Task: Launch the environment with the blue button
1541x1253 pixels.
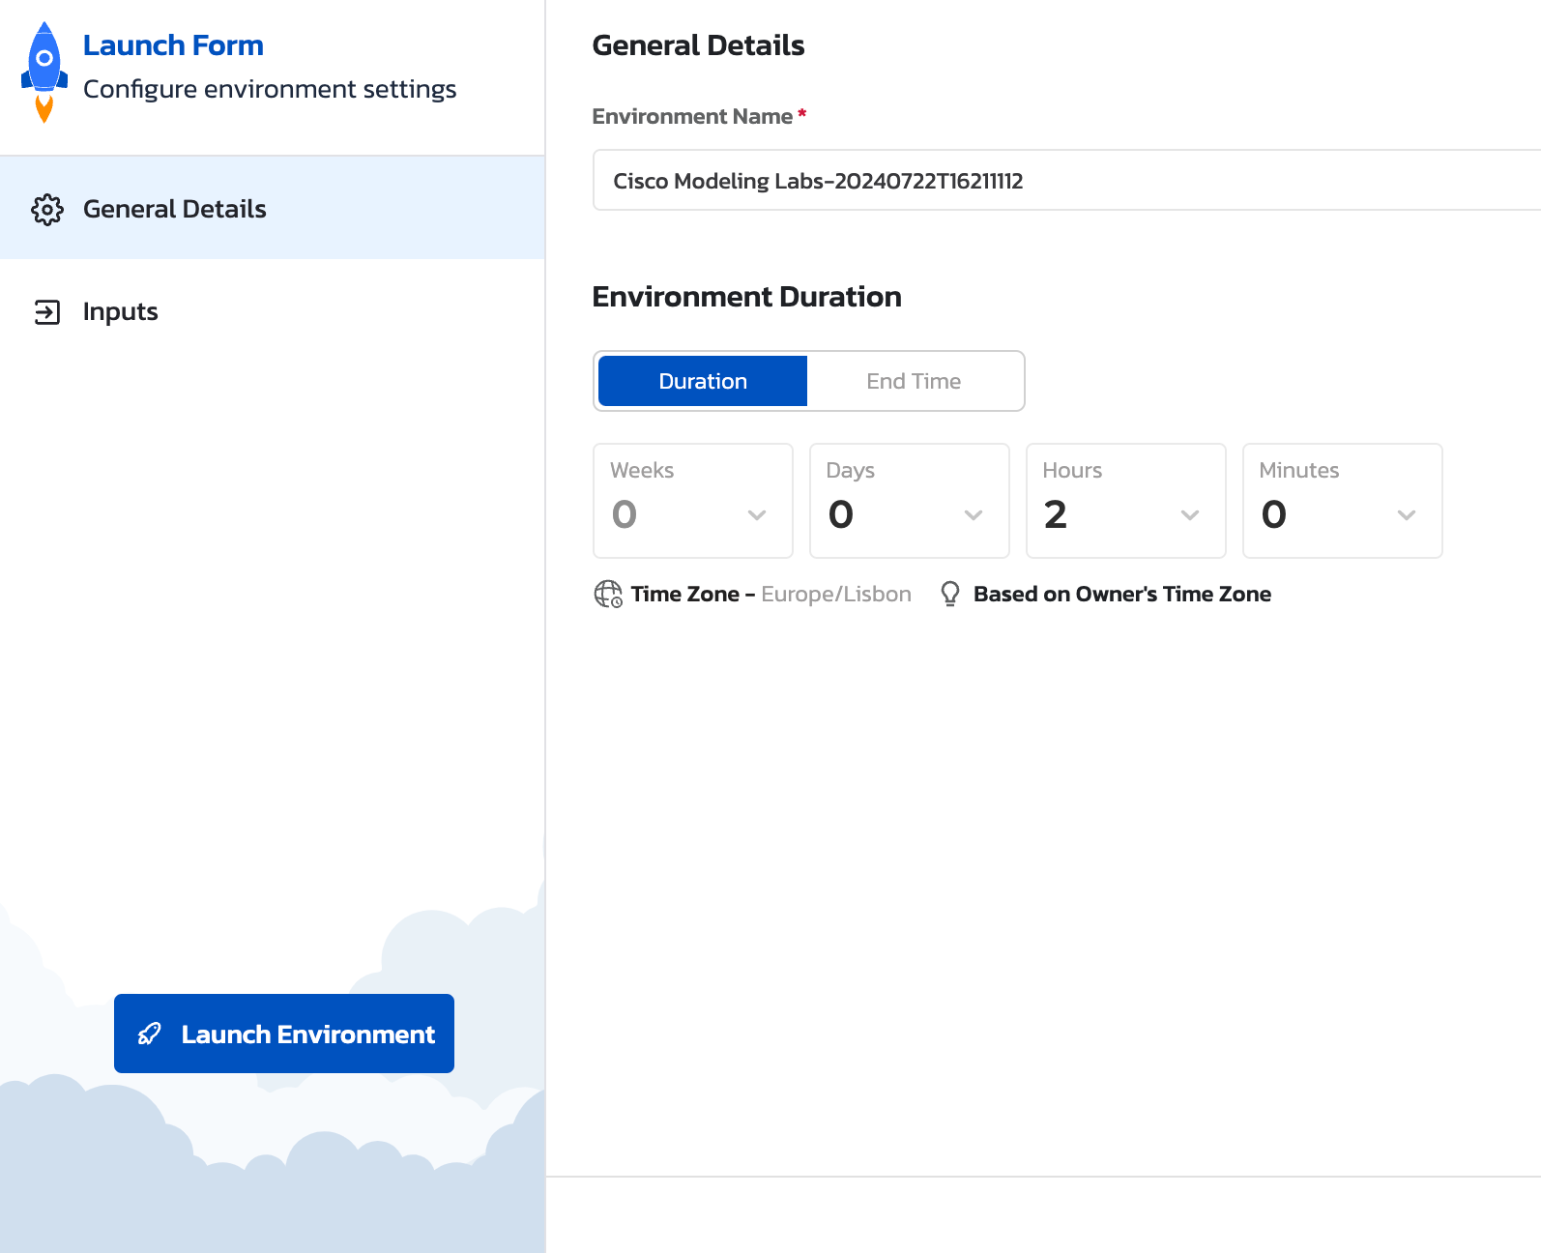Action: 284,1034
